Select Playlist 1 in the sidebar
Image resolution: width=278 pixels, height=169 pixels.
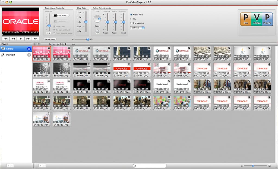click(16, 55)
